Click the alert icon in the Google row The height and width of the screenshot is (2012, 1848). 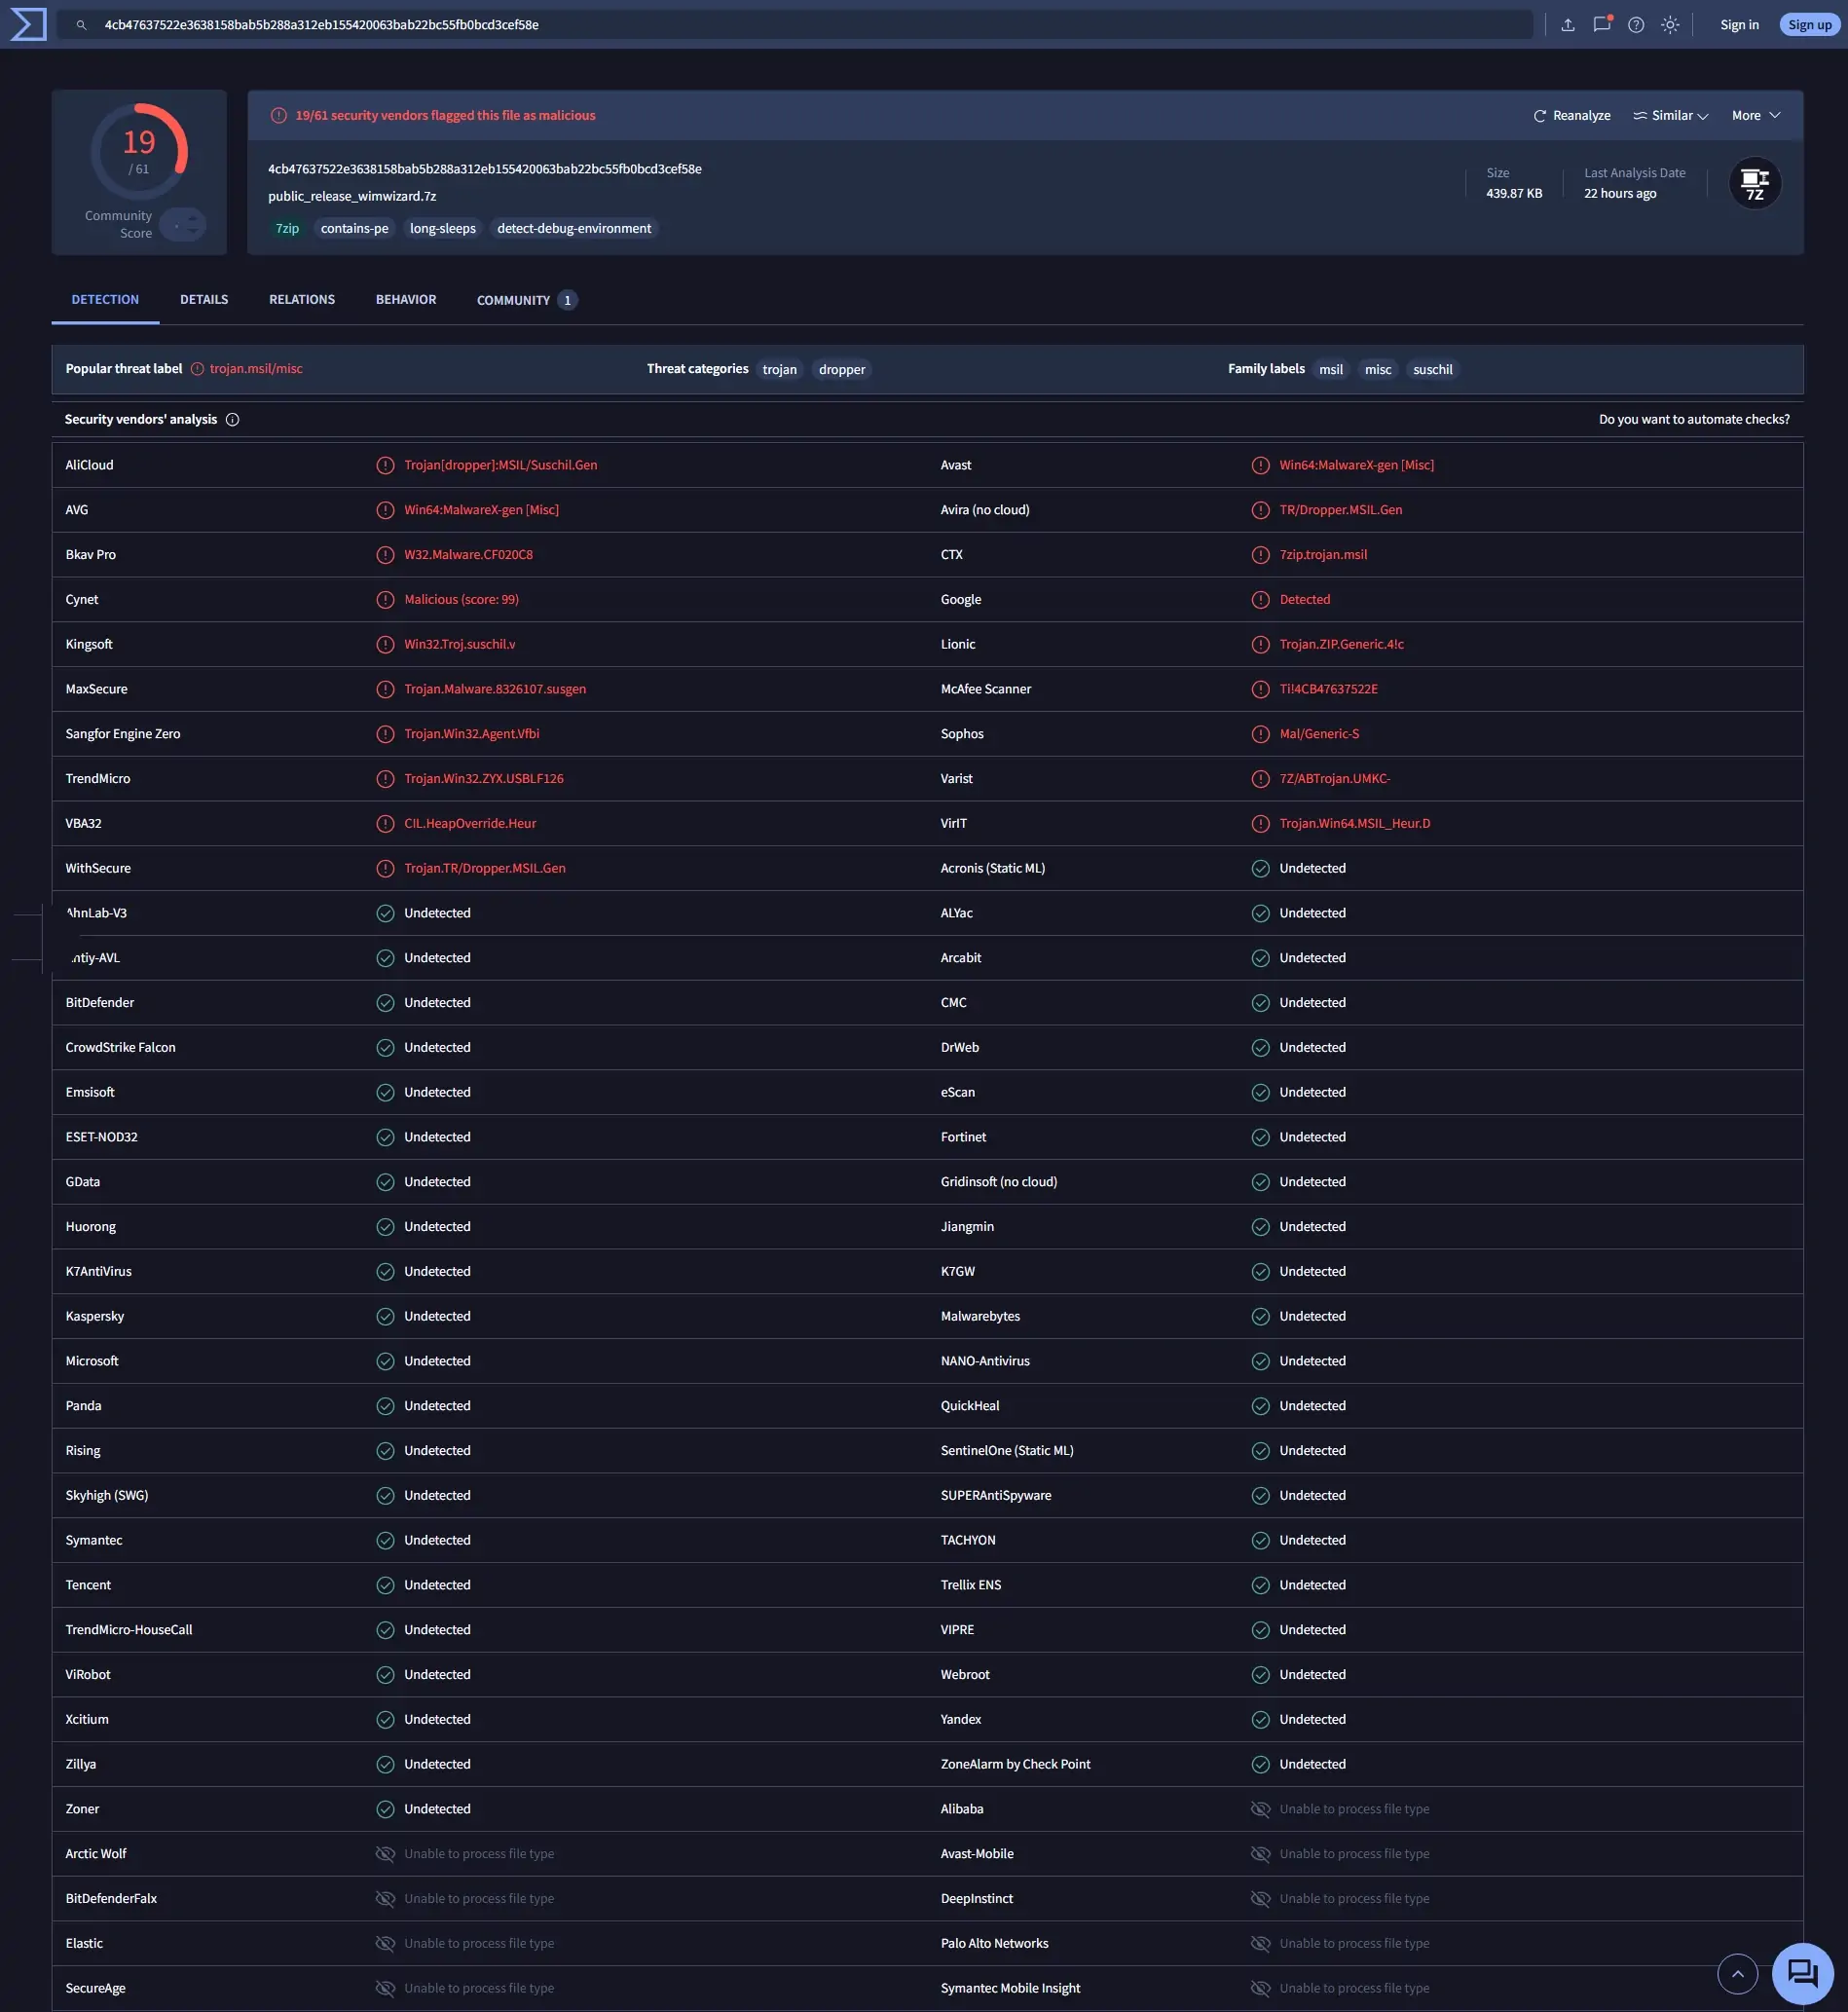pyautogui.click(x=1260, y=600)
